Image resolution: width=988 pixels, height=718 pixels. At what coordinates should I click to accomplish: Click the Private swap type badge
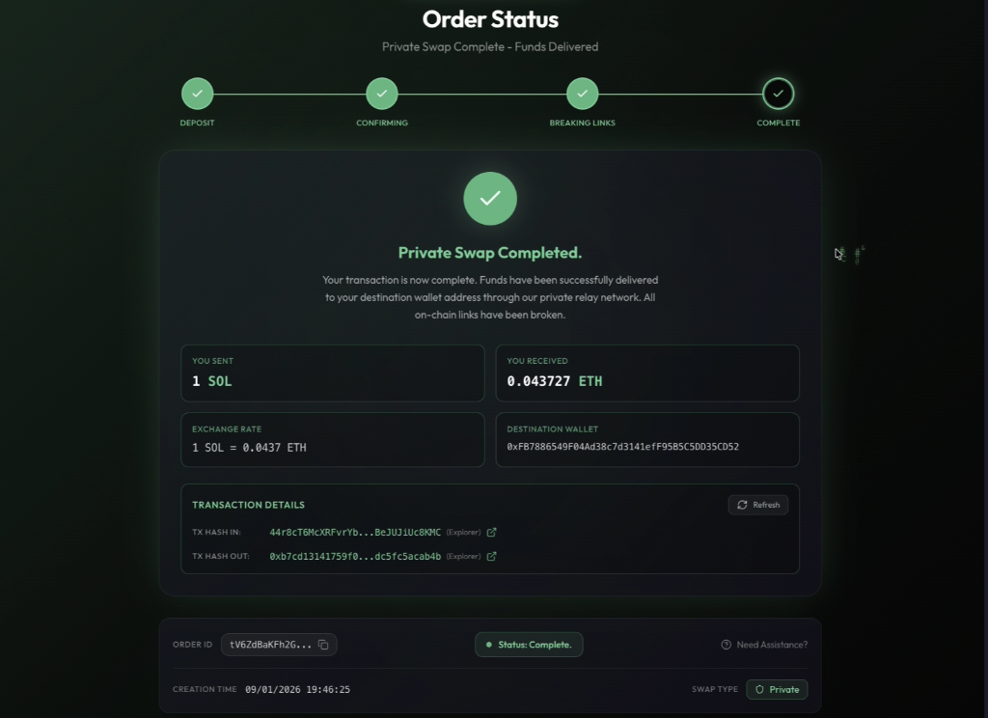(x=776, y=689)
